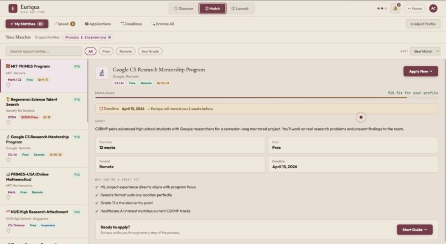The image size is (446, 244).
Task: Open the Best Match sort dropdown
Action: [x=425, y=51]
